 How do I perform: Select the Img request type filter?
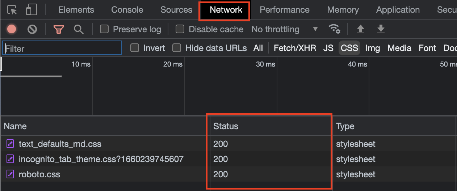pos(373,48)
